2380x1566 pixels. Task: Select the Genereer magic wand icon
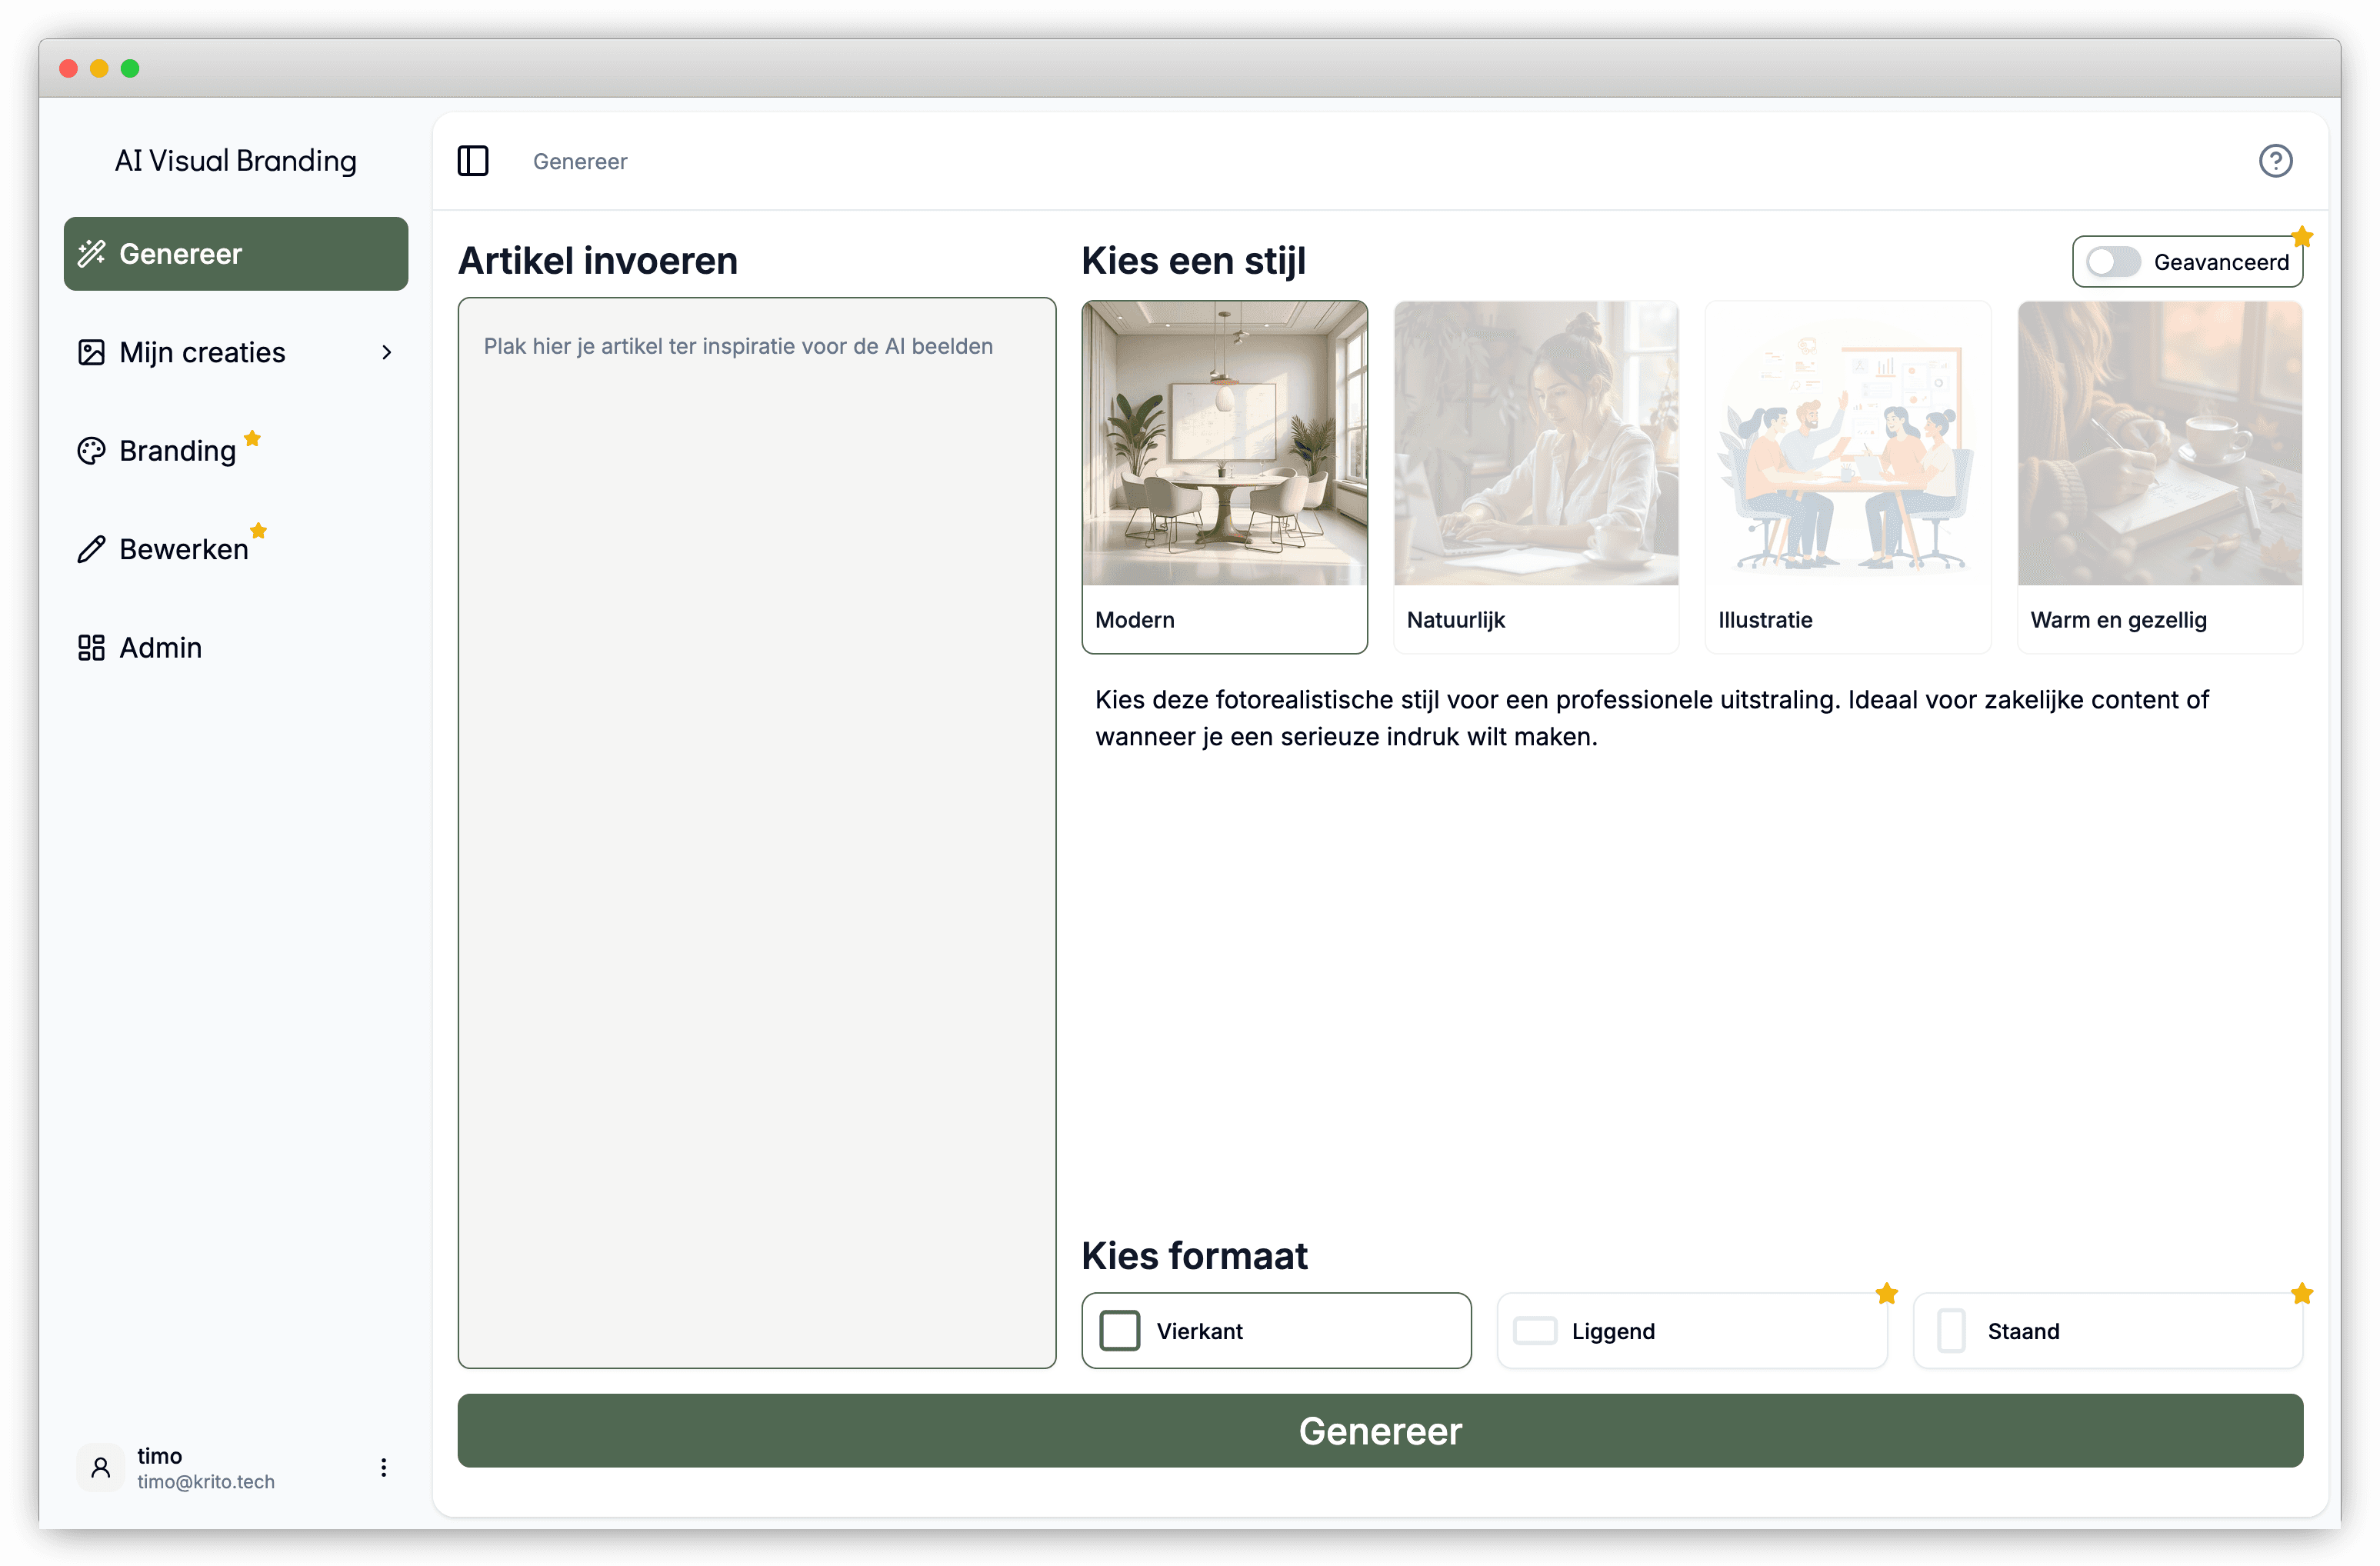coord(93,253)
